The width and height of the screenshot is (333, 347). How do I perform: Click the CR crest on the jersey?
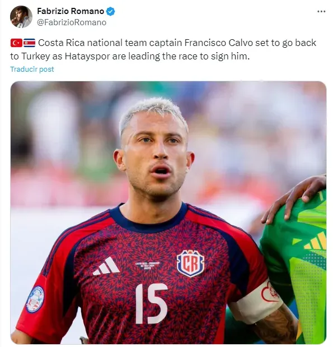click(x=190, y=263)
